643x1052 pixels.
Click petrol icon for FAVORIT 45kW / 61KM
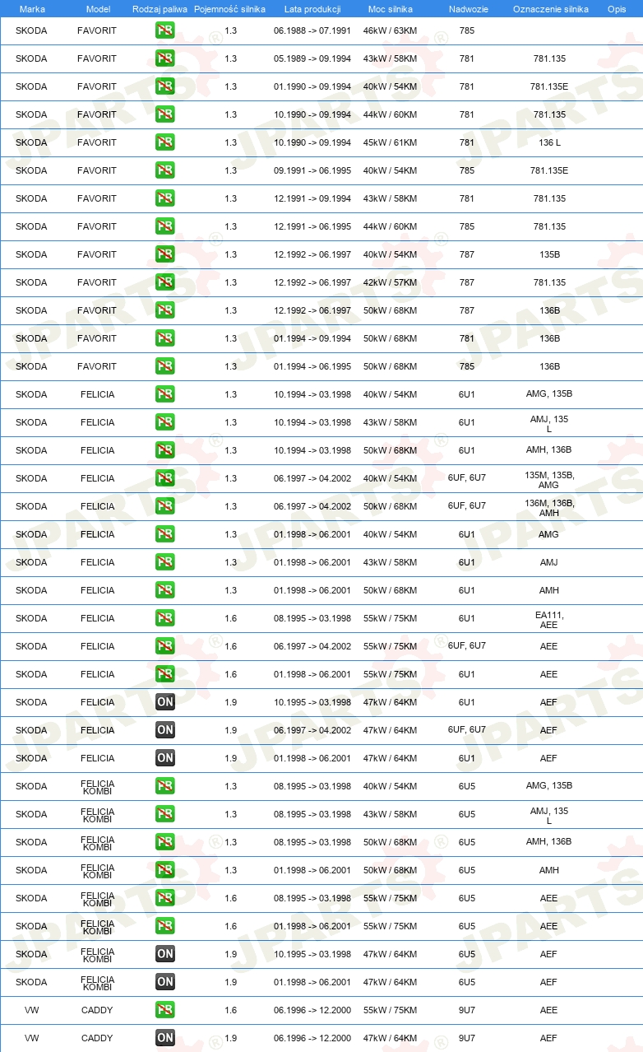pos(164,142)
